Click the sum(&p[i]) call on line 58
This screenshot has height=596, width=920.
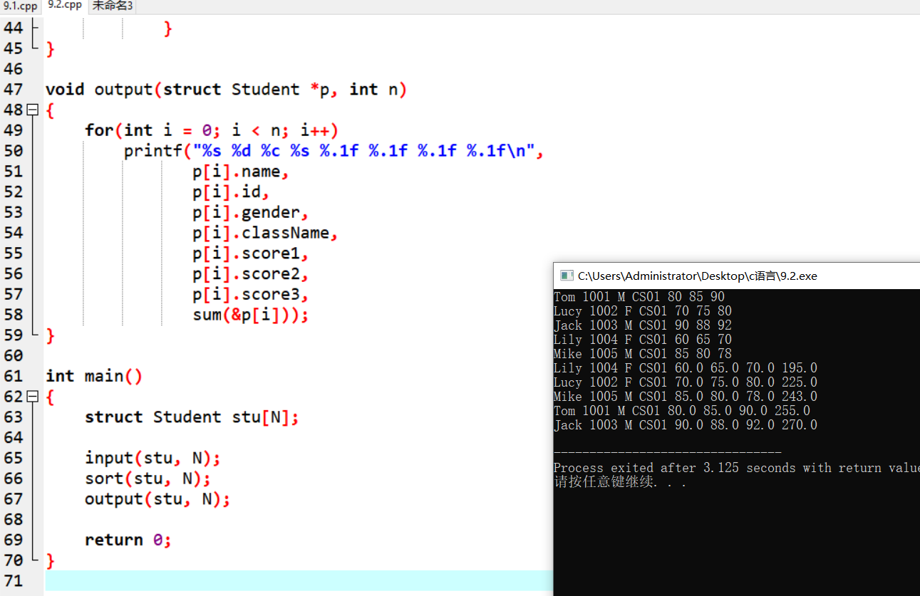tap(251, 315)
